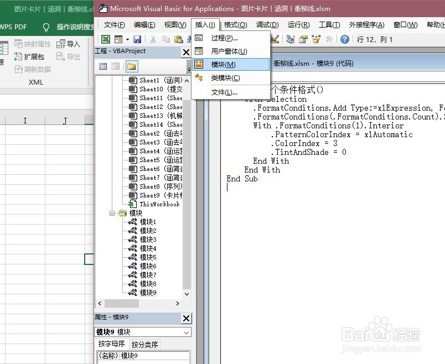The height and width of the screenshot is (364, 445).
Task: Click 映射属性 in Excel XML group
Action: tap(33, 44)
